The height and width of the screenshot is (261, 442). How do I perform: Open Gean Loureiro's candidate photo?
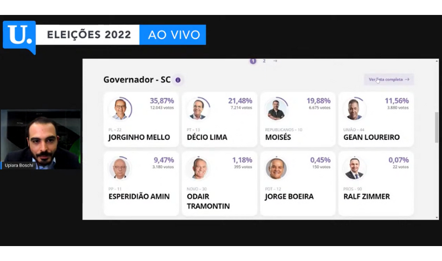click(x=354, y=109)
